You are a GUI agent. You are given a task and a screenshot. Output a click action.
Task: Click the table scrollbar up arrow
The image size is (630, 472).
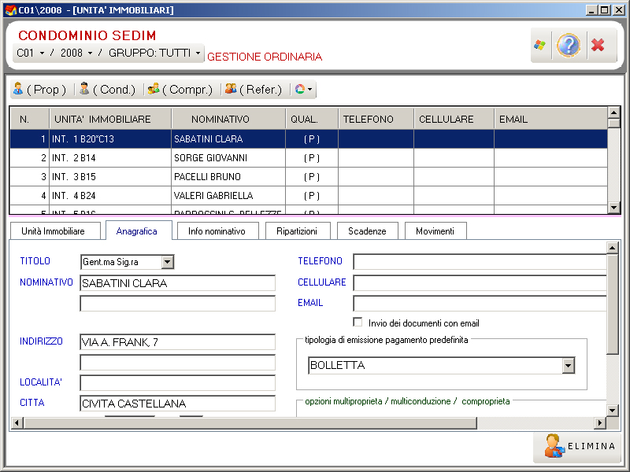(614, 112)
